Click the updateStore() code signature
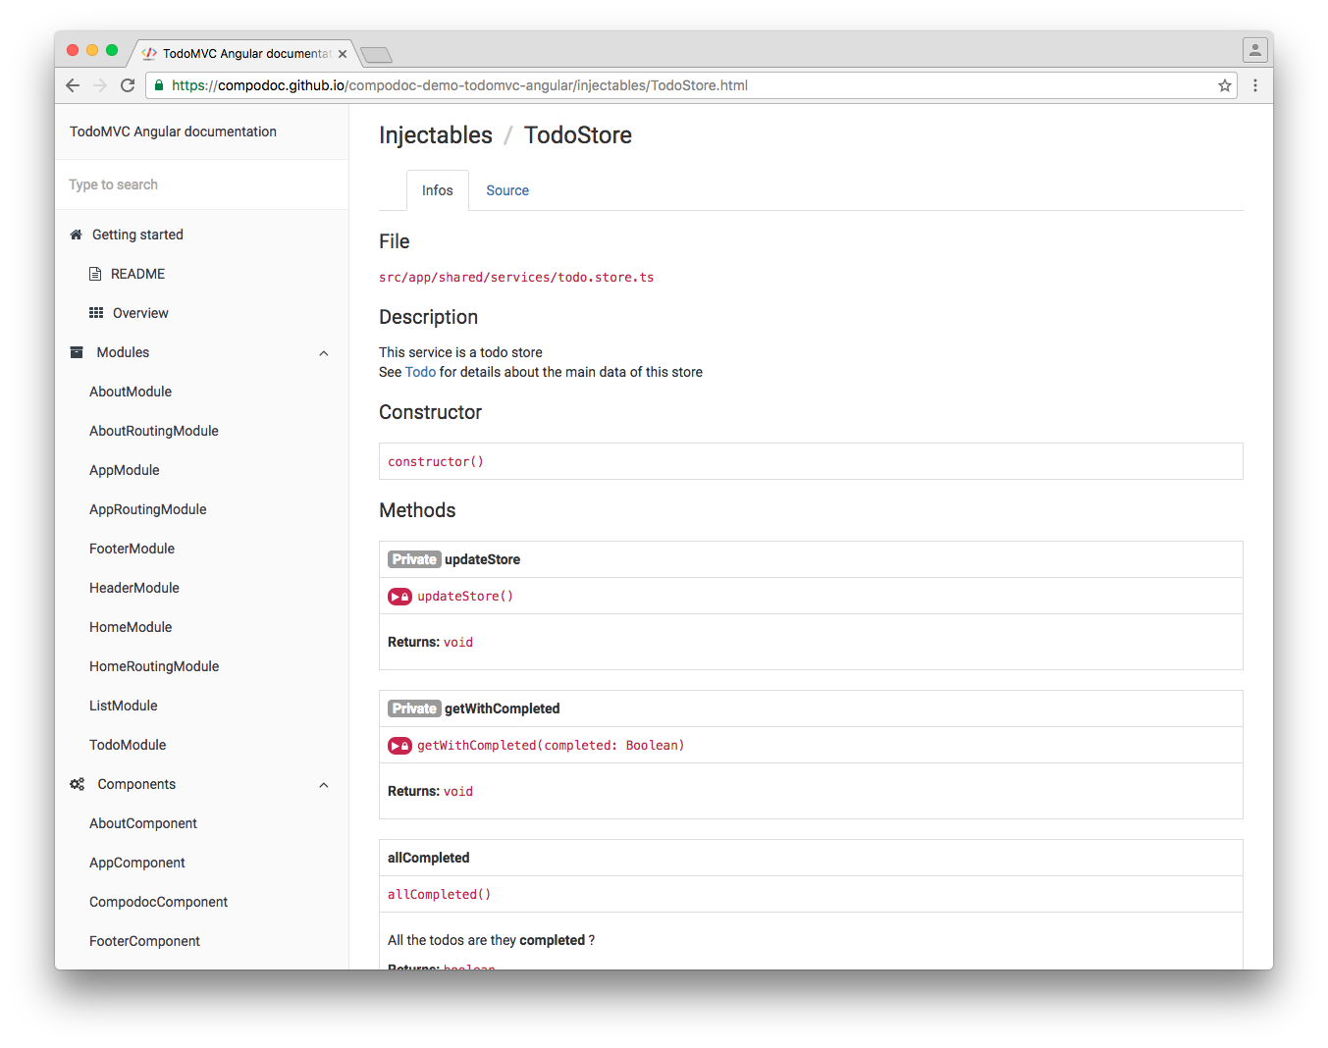1328x1048 pixels. pos(465,597)
